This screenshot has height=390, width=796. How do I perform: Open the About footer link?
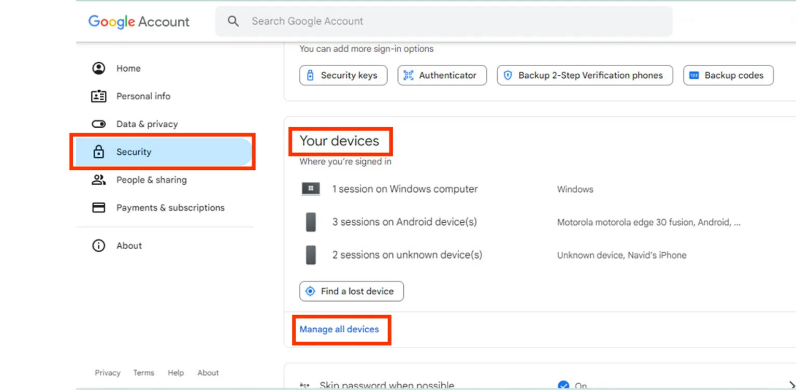click(208, 373)
